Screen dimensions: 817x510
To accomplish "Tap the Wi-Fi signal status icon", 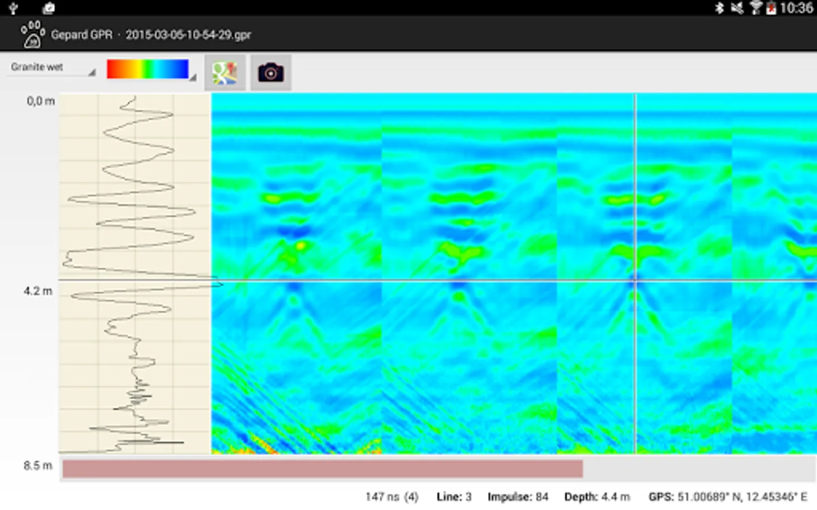I will pyautogui.click(x=755, y=8).
